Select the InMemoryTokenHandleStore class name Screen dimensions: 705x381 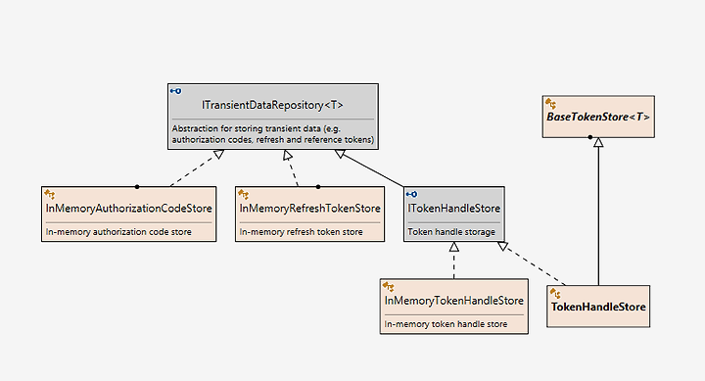(454, 301)
